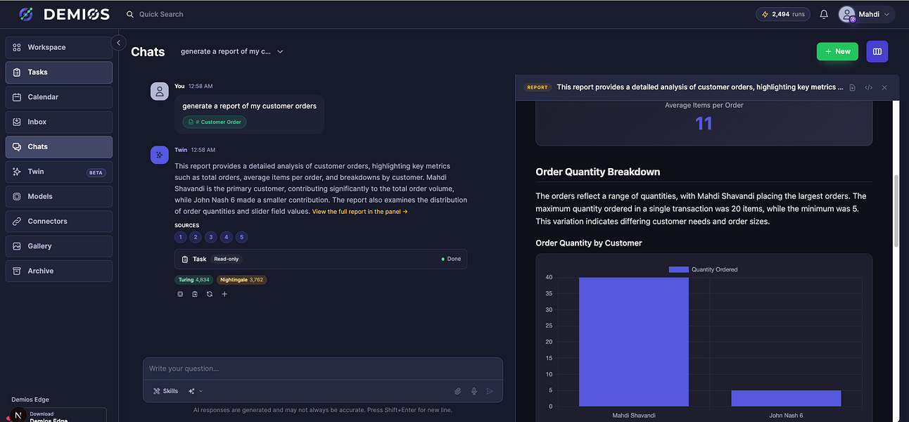Click the Average Items per Order value 11
The image size is (909, 422).
pos(704,124)
